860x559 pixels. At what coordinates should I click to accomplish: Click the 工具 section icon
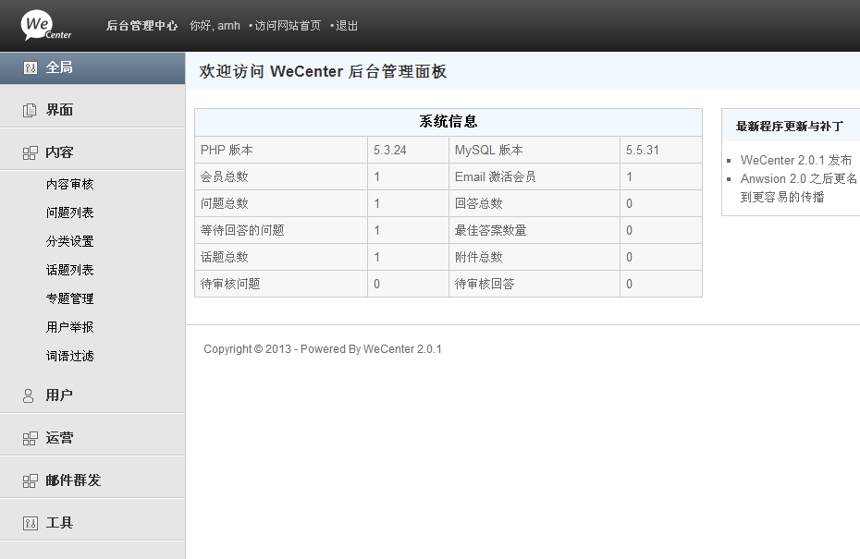[x=31, y=524]
